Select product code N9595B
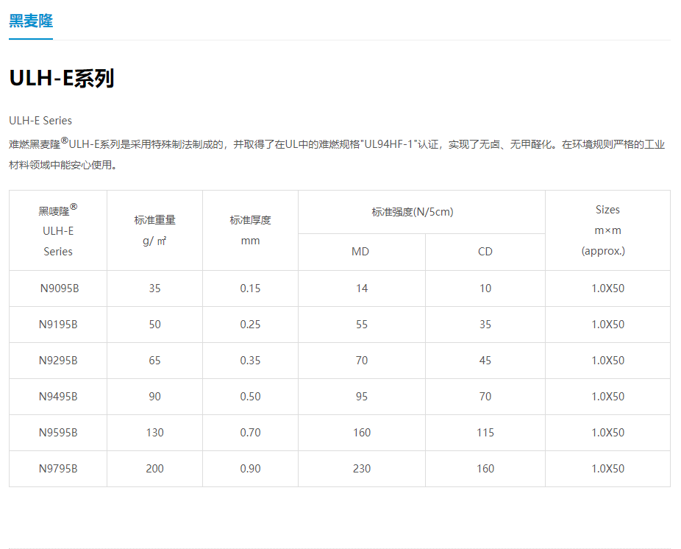The width and height of the screenshot is (681, 549). click(x=58, y=433)
